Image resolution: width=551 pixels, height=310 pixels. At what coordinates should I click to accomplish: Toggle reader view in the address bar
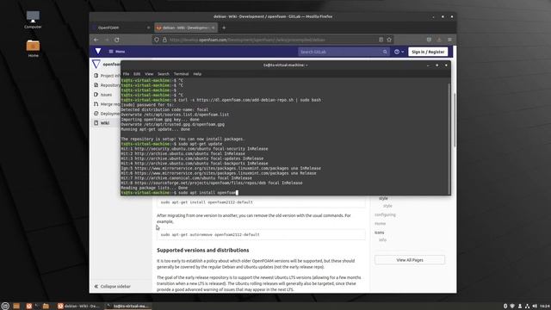(381, 40)
